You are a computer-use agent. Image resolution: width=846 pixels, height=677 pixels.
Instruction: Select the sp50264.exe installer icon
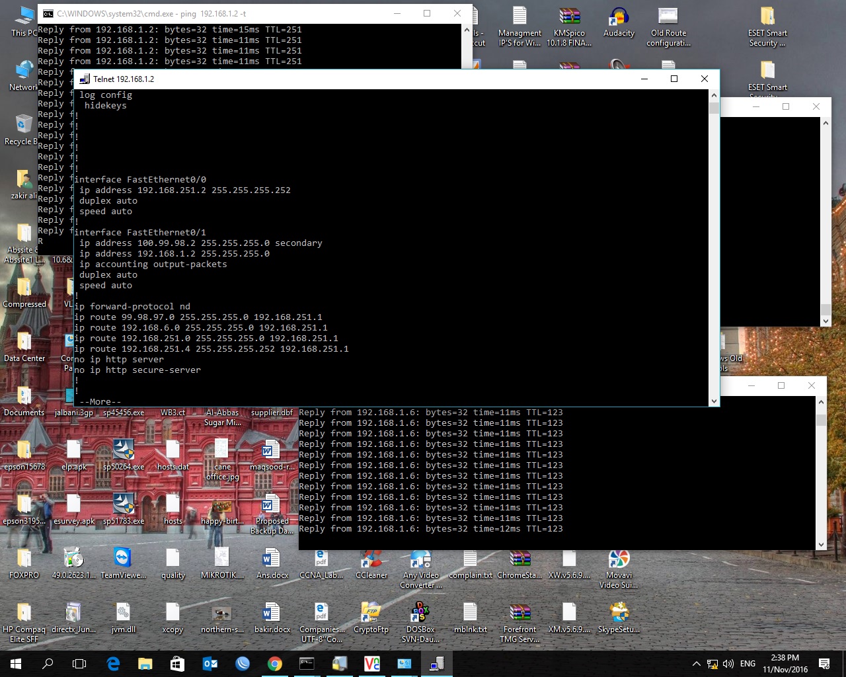pos(124,455)
